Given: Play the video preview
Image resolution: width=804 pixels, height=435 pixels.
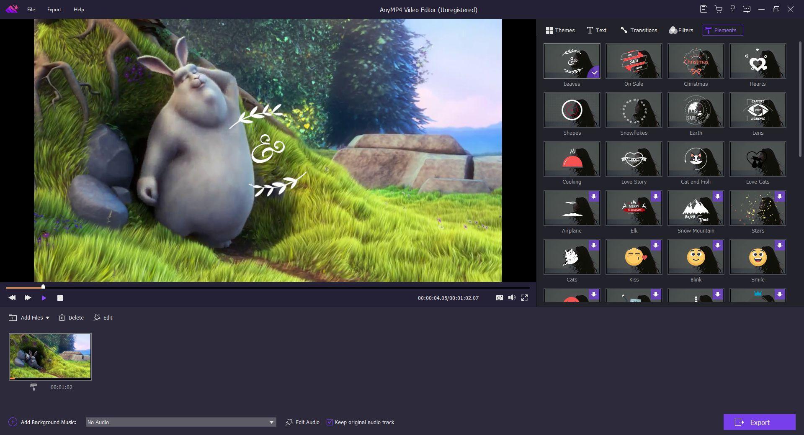Looking at the screenshot, I should 44,298.
